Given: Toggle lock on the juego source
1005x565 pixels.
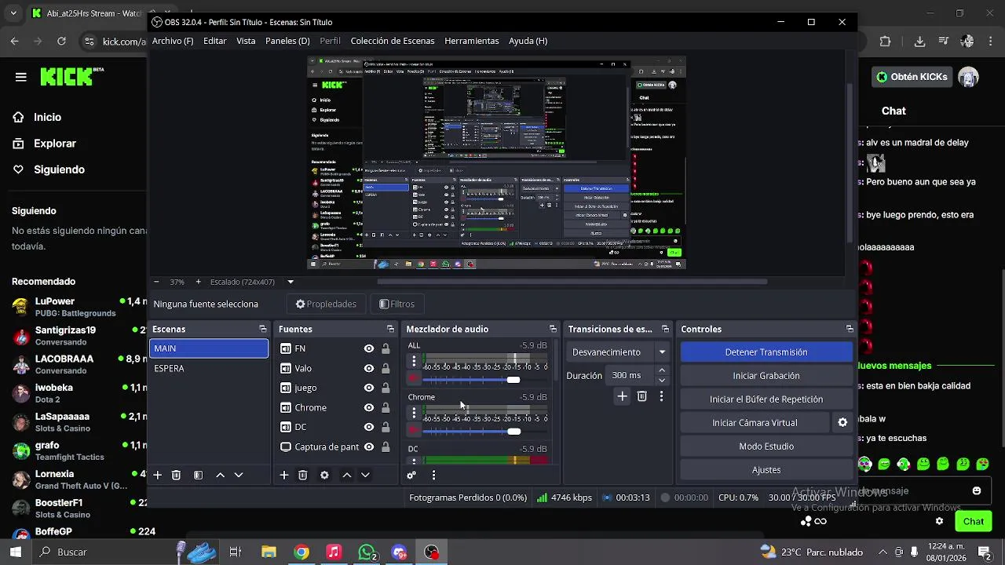Looking at the screenshot, I should pos(386,388).
